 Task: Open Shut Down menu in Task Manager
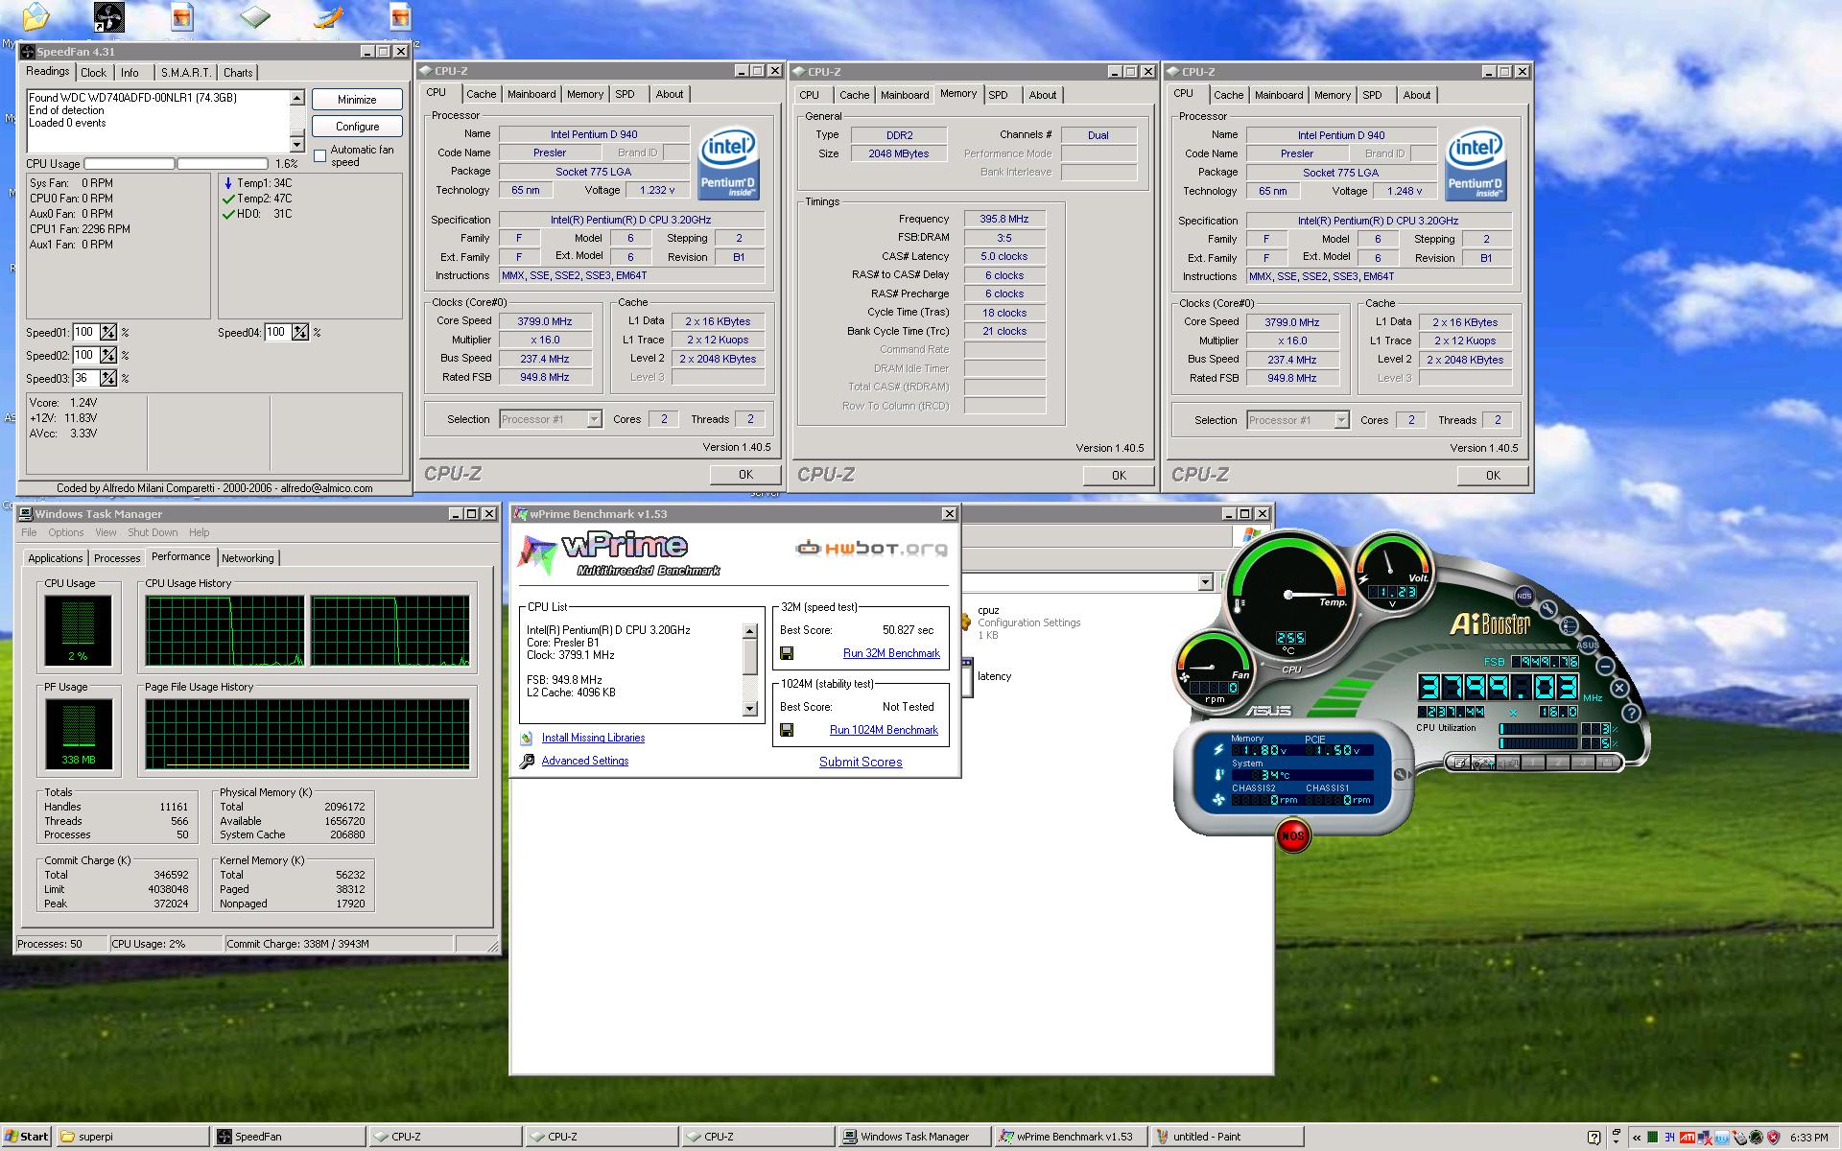click(x=153, y=532)
